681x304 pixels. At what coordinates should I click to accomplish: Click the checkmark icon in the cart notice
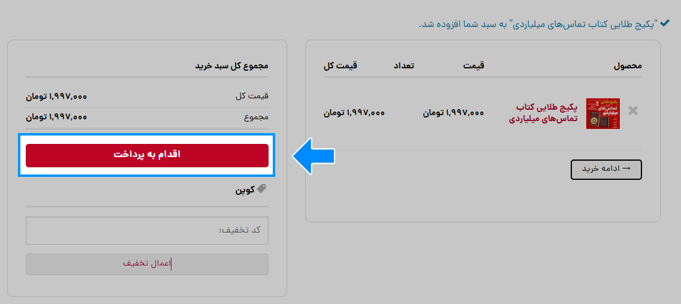[x=664, y=23]
